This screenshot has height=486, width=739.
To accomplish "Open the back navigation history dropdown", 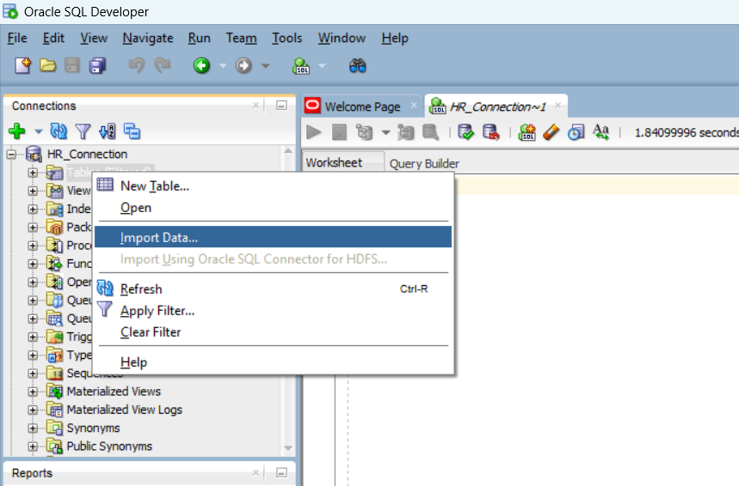I will pyautogui.click(x=223, y=66).
